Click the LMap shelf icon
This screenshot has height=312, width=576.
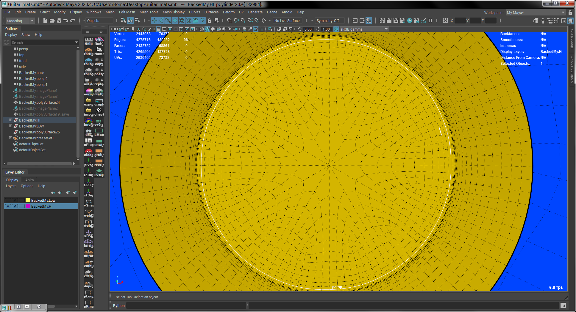coord(99,132)
